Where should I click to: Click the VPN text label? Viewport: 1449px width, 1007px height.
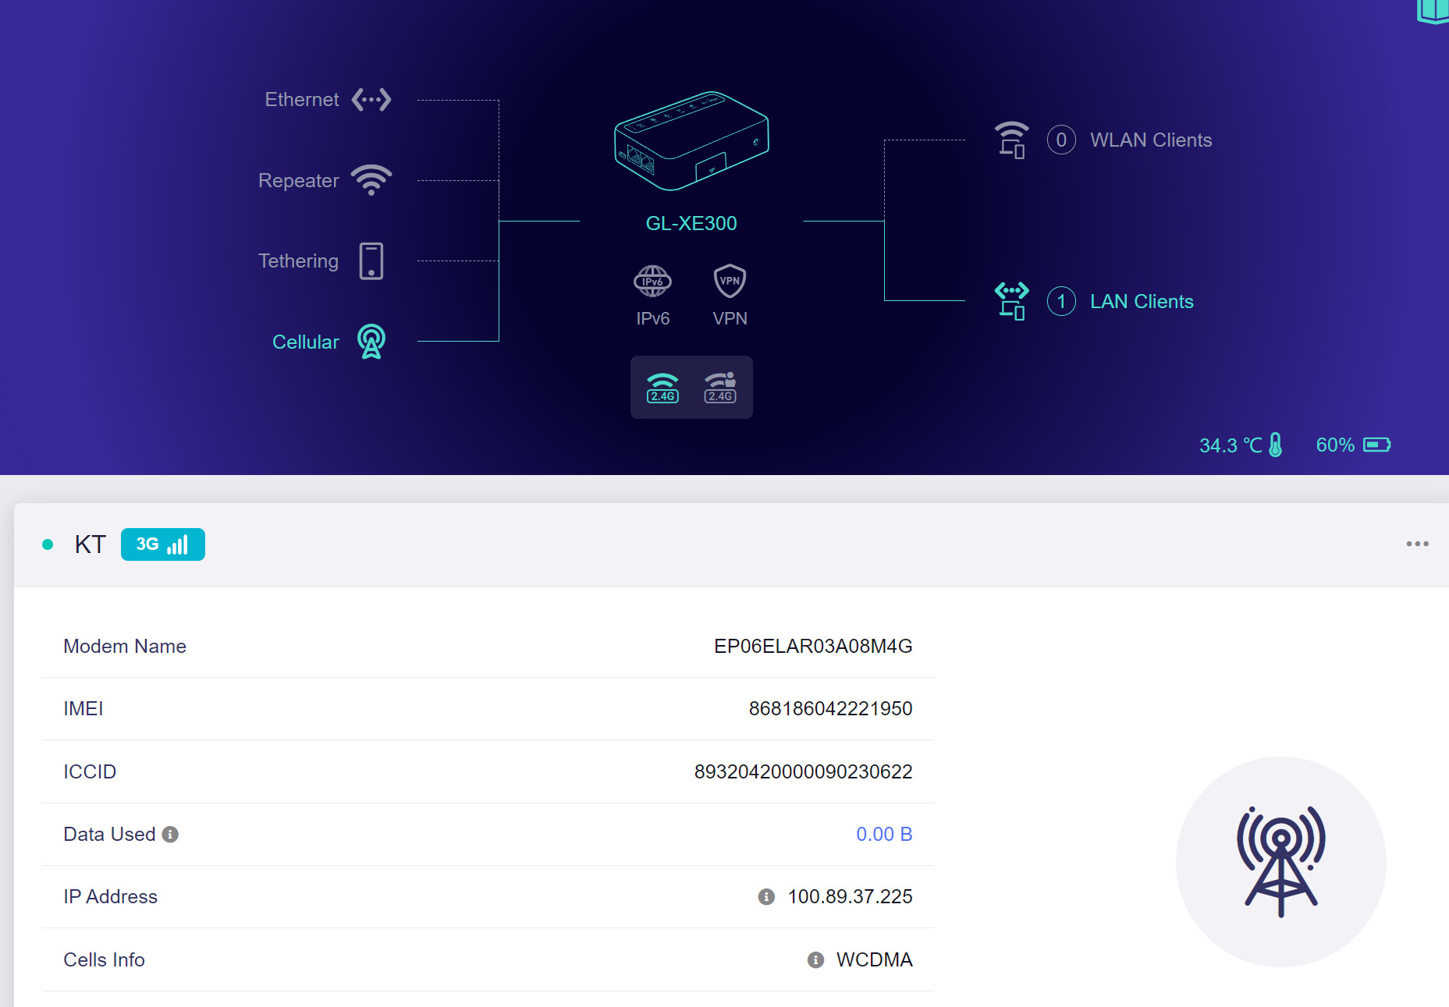[x=730, y=319]
